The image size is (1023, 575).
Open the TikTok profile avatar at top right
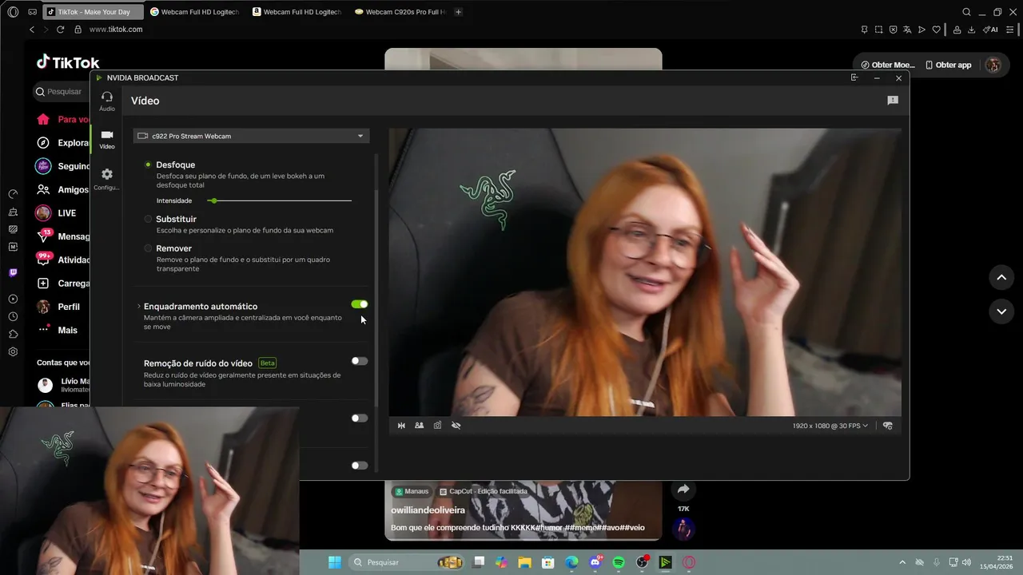[993, 65]
